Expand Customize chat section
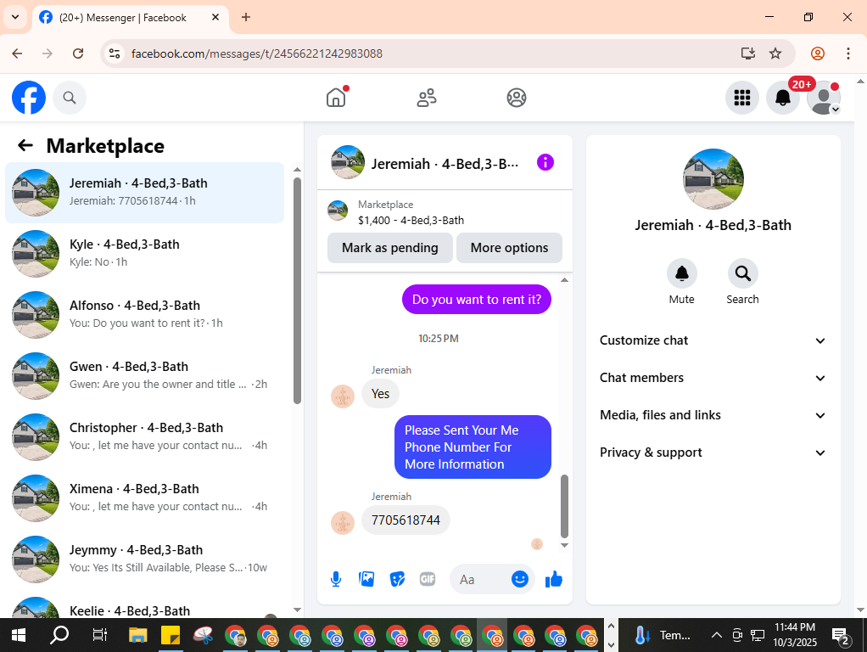The image size is (867, 652). tap(713, 340)
